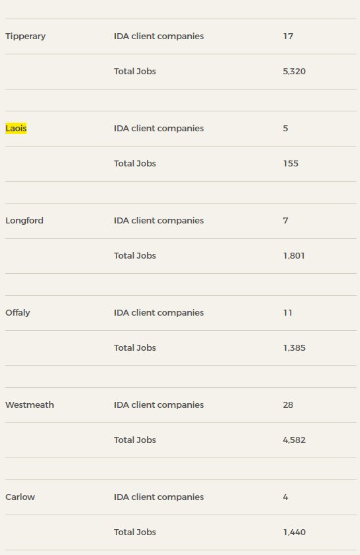Click Offaly total jobs value 1,385
The height and width of the screenshot is (555, 360).
coord(294,347)
